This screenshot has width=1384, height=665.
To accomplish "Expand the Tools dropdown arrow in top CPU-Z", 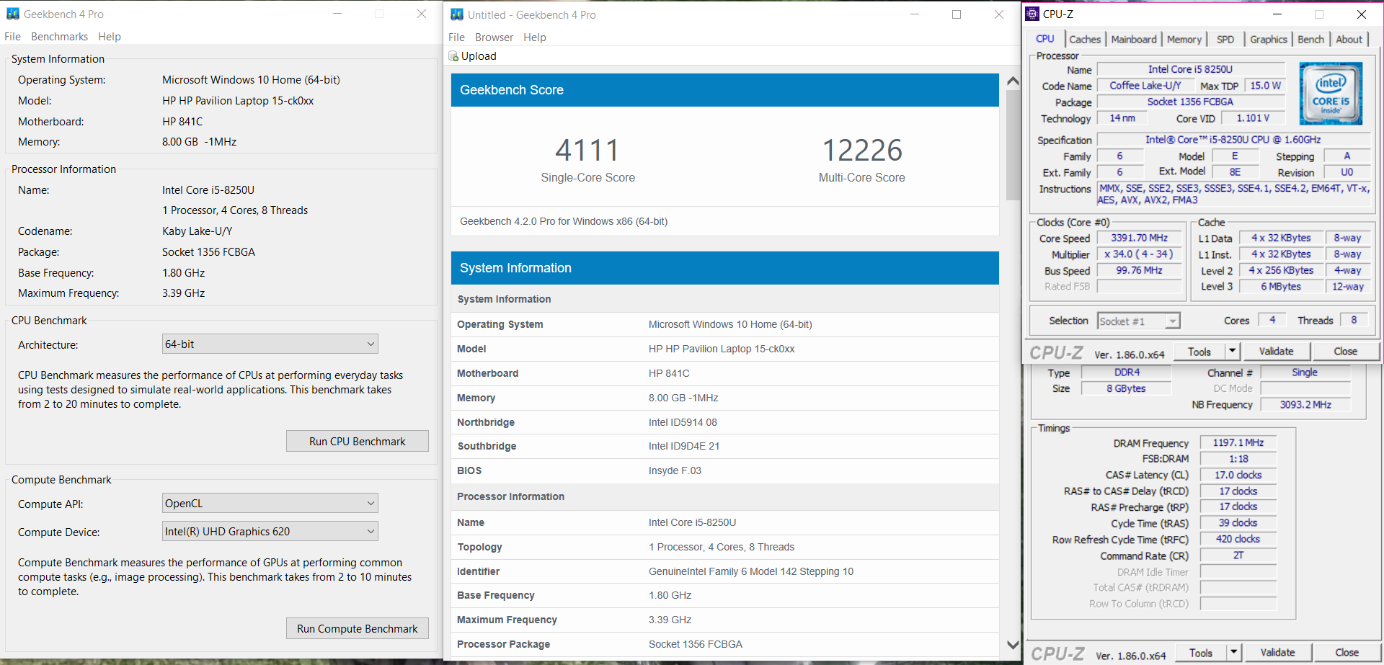I will click(x=1232, y=352).
